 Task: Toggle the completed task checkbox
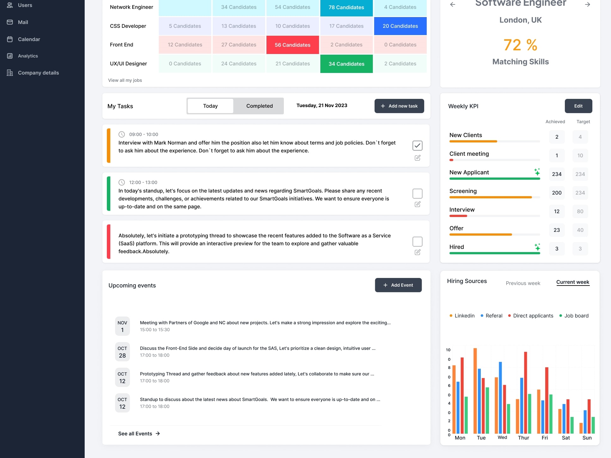[417, 145]
